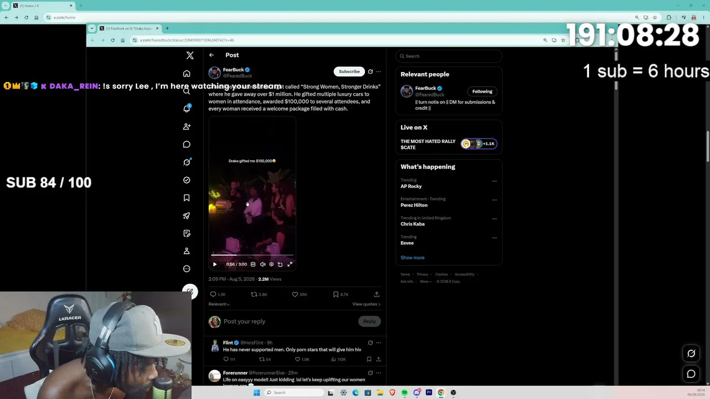Open video playback settings gear
Viewport: 710px width, 399px height.
point(271,264)
